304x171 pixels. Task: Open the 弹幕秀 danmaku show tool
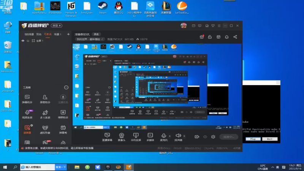tap(63, 129)
